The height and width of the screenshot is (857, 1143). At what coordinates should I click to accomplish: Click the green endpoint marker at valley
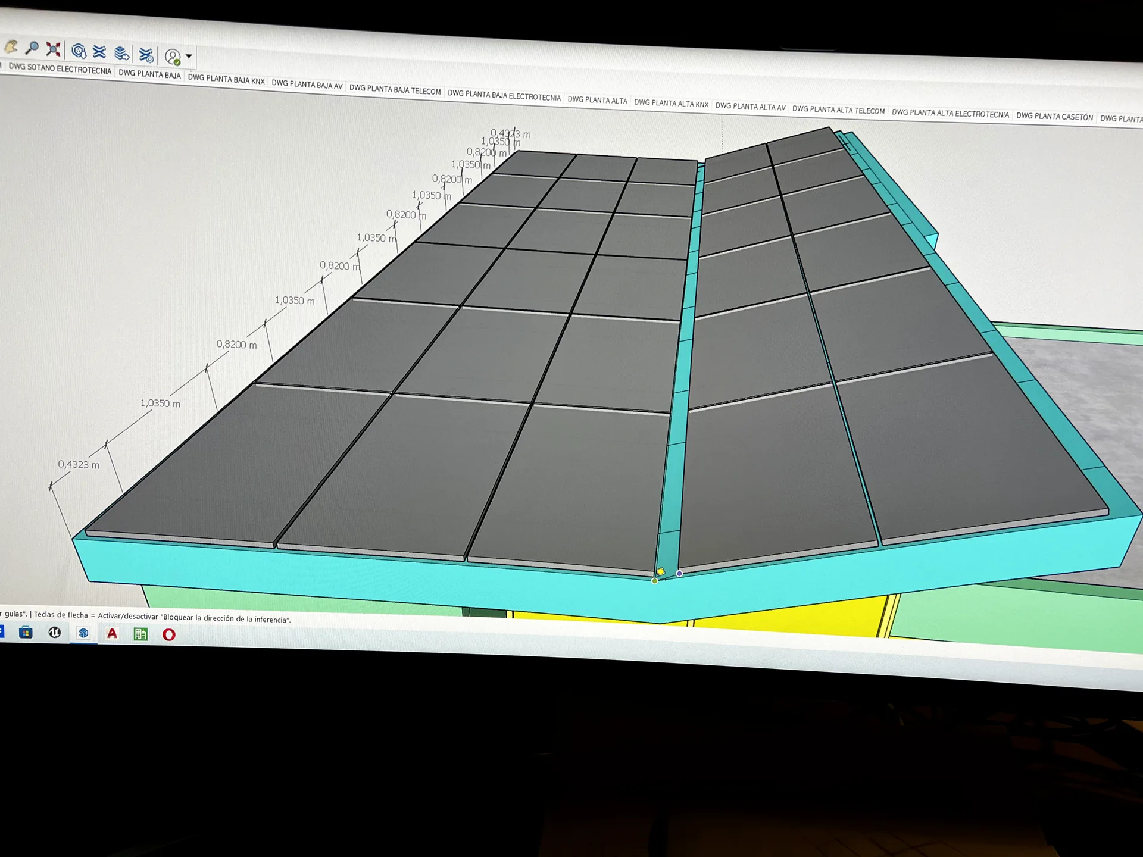pyautogui.click(x=655, y=581)
